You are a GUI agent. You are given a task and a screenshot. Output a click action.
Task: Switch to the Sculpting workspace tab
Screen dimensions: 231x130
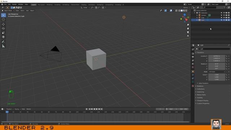[x=57, y=5]
